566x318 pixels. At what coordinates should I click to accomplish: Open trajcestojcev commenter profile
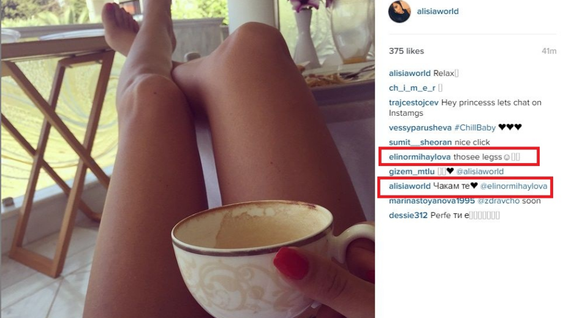click(x=413, y=102)
